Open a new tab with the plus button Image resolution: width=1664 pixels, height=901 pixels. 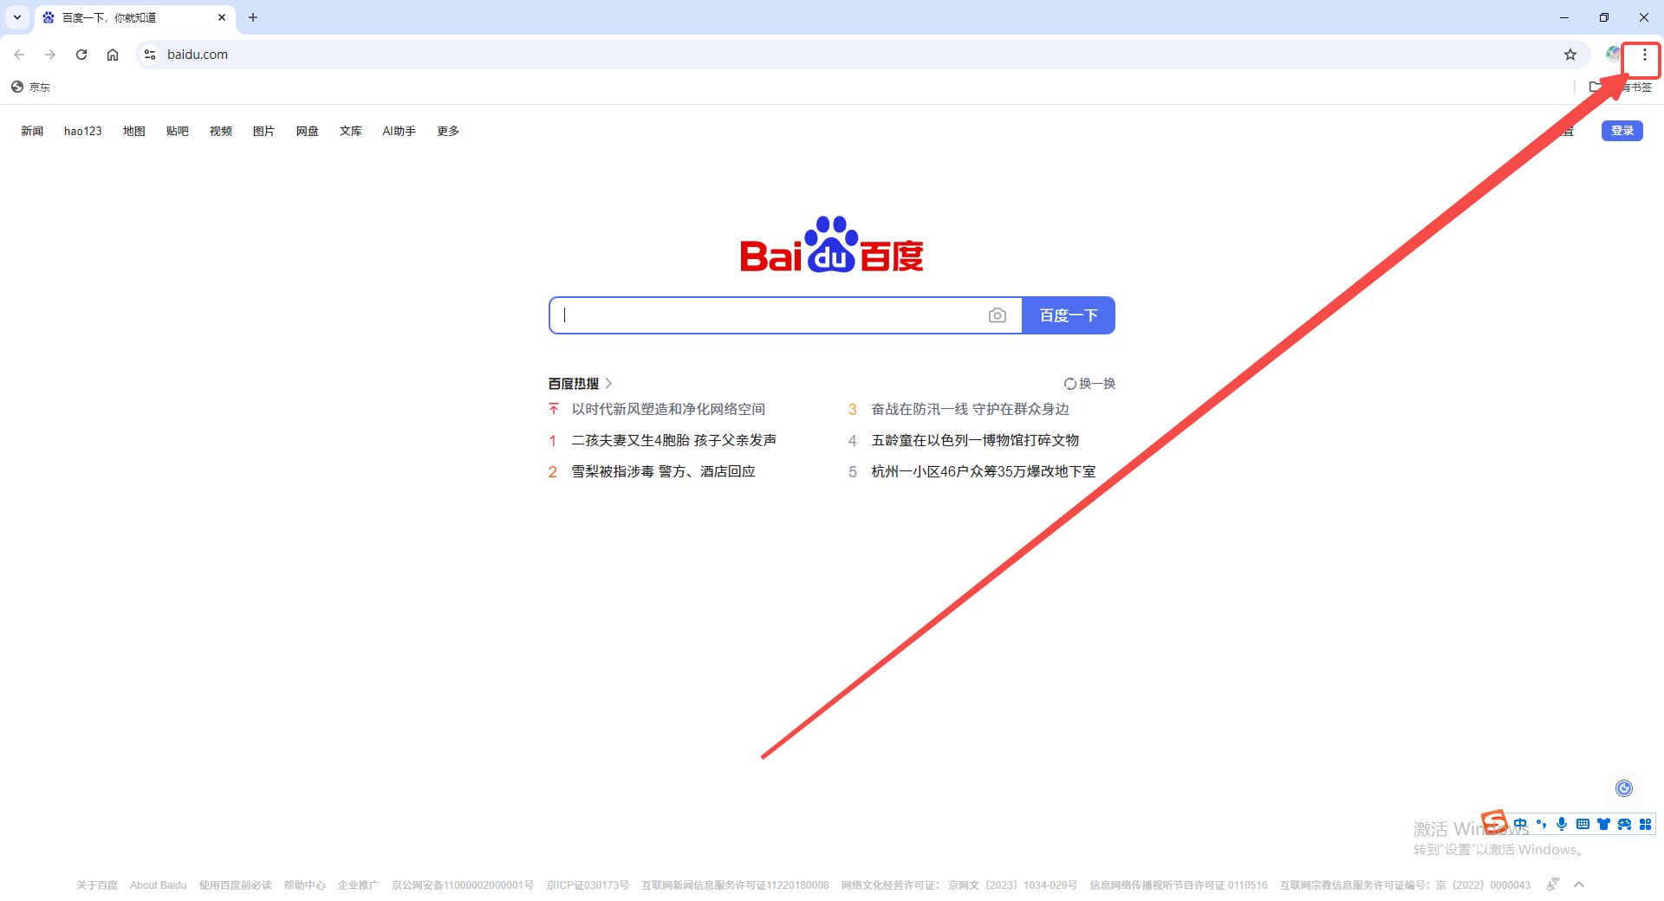tap(253, 17)
